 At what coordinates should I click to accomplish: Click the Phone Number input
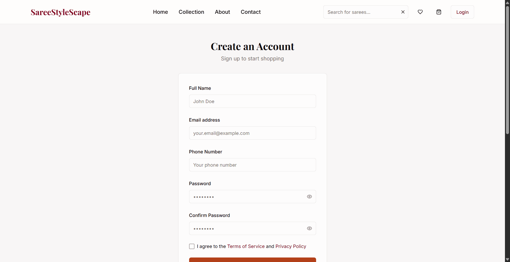coord(252,165)
